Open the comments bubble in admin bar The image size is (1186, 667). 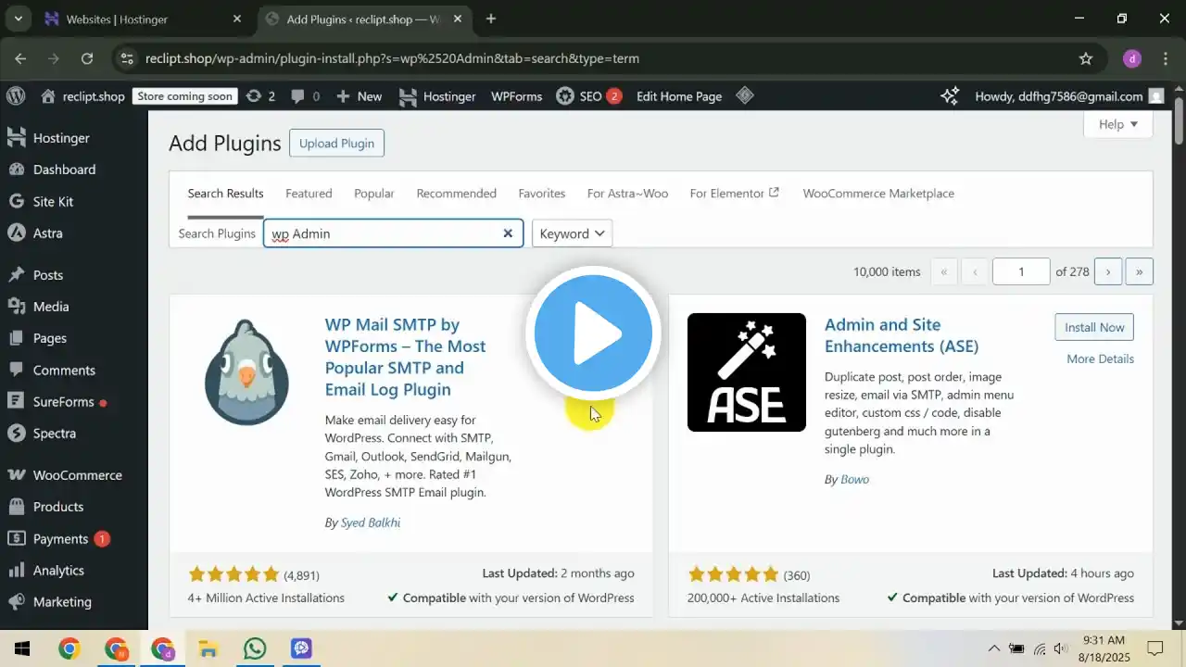click(305, 96)
